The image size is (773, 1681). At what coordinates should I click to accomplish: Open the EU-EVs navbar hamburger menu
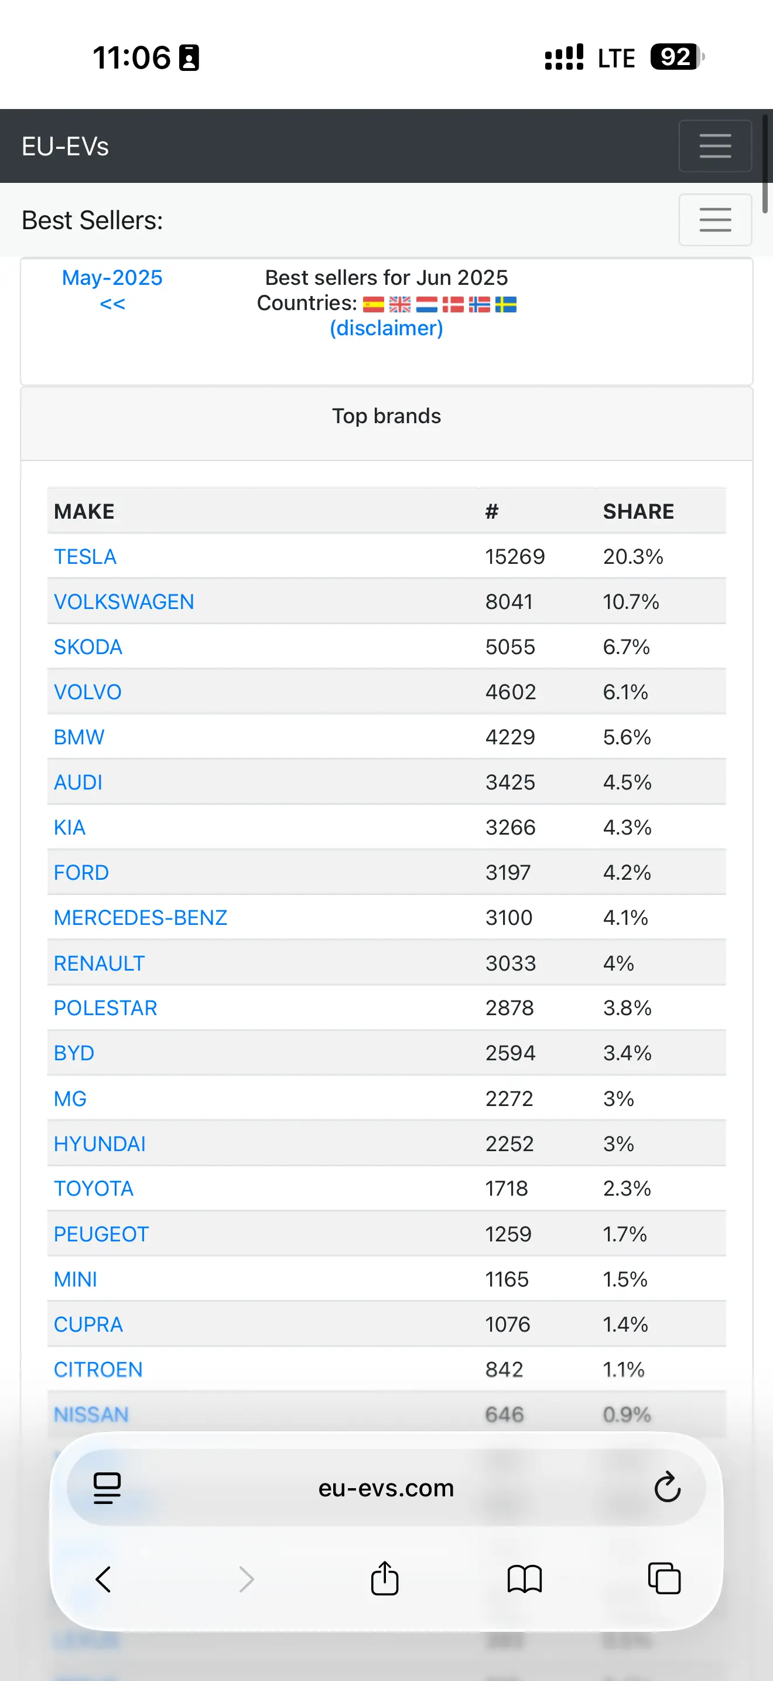coord(715,145)
